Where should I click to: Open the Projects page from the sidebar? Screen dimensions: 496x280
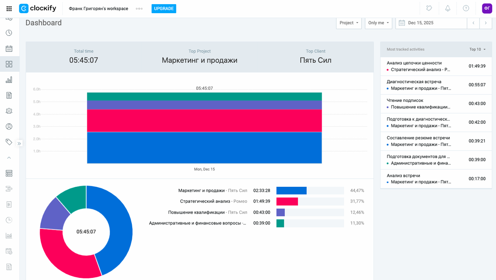point(9,95)
